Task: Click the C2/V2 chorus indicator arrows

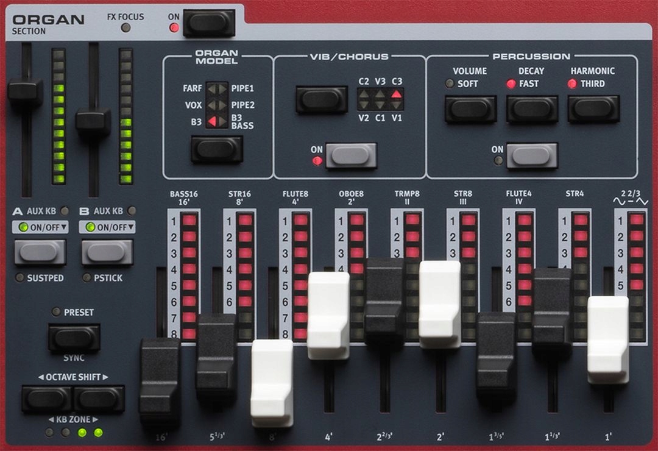Action: pos(364,99)
